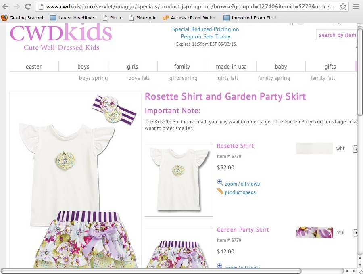Bookmark page using the star icon
This screenshot has width=363, height=274.
point(343,7)
